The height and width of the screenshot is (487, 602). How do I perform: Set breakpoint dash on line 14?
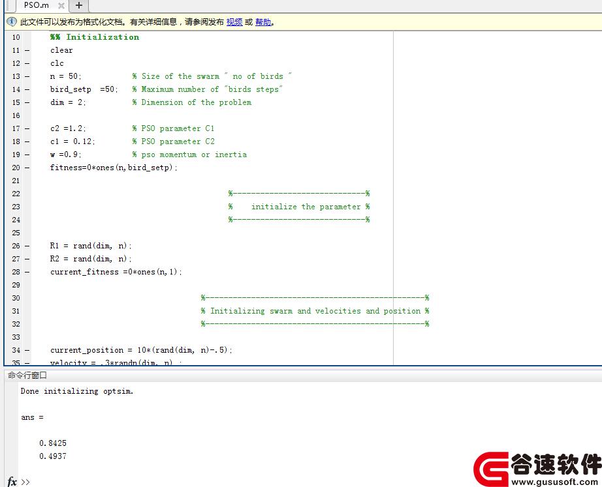tap(27, 89)
